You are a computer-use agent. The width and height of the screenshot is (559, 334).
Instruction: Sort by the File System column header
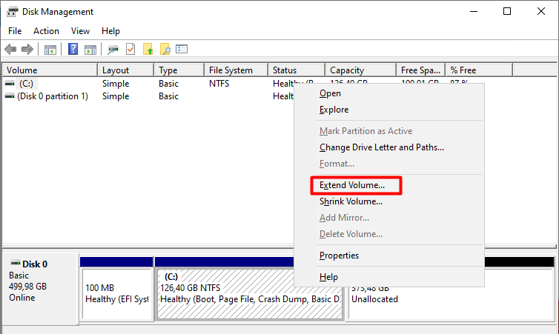point(231,70)
